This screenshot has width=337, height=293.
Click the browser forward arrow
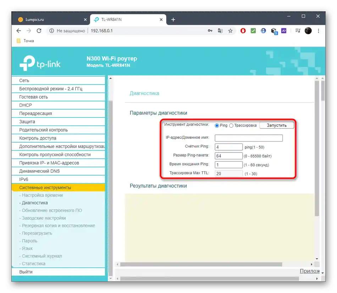(29, 31)
